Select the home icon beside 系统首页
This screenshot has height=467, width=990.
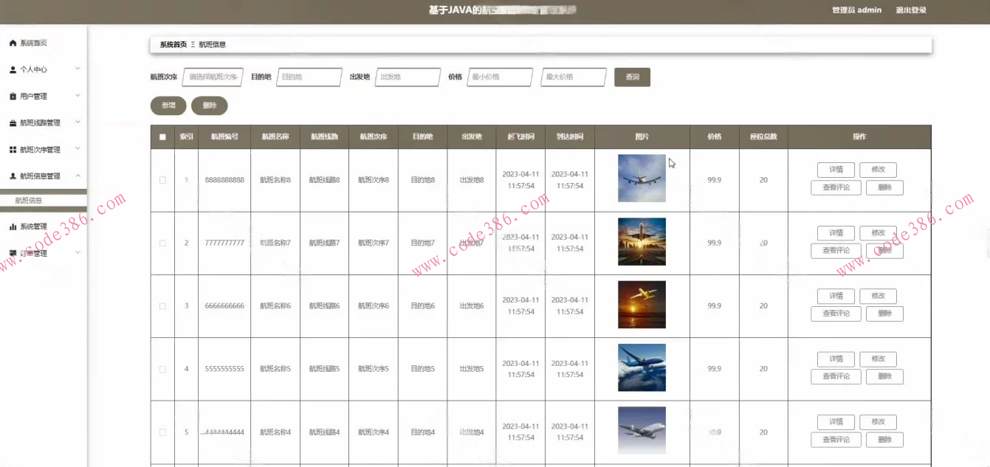click(x=12, y=43)
